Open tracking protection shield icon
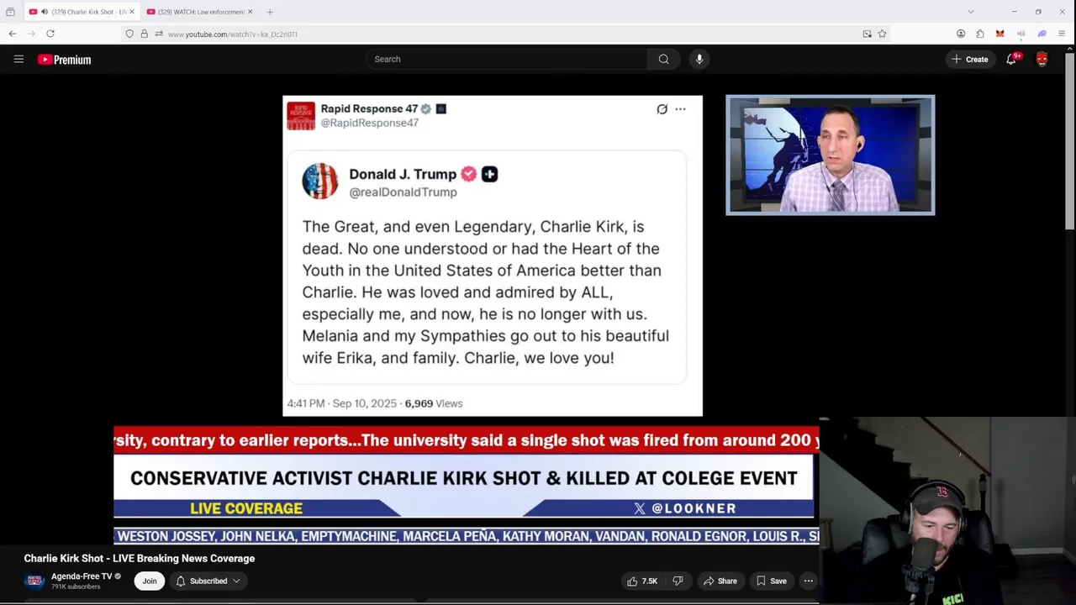1076x605 pixels. (129, 34)
